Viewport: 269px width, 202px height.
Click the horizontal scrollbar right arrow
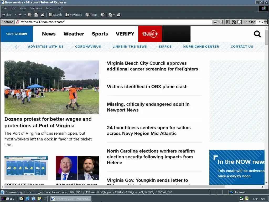click(x=263, y=187)
